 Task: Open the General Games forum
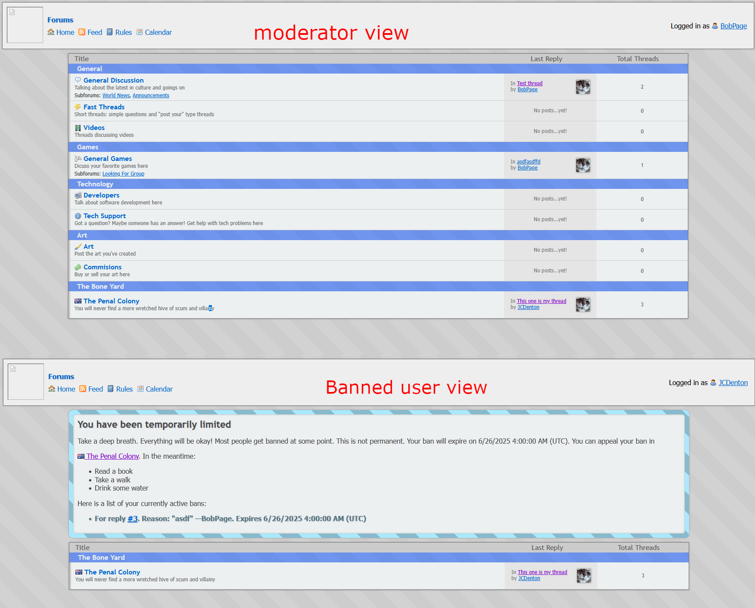(108, 159)
